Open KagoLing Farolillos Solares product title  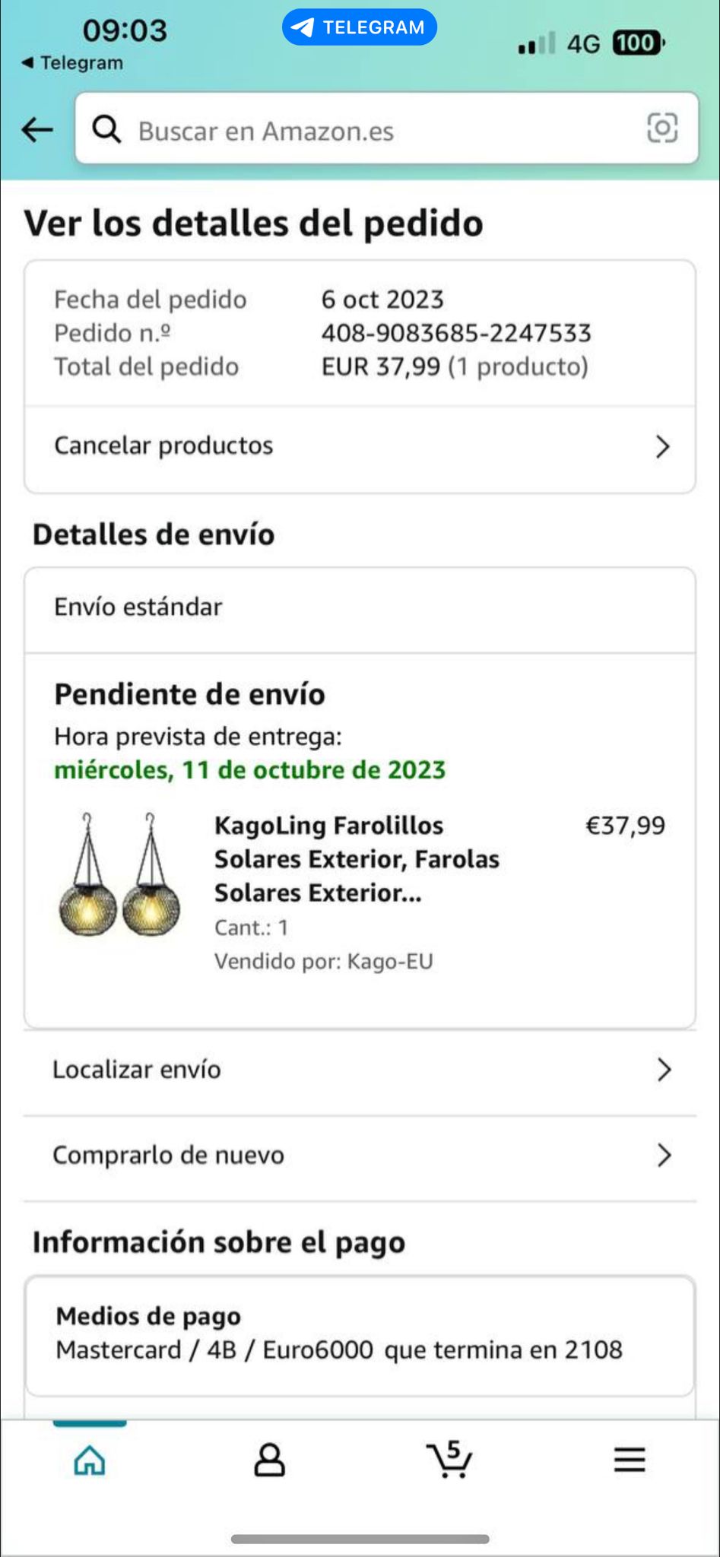click(x=356, y=859)
